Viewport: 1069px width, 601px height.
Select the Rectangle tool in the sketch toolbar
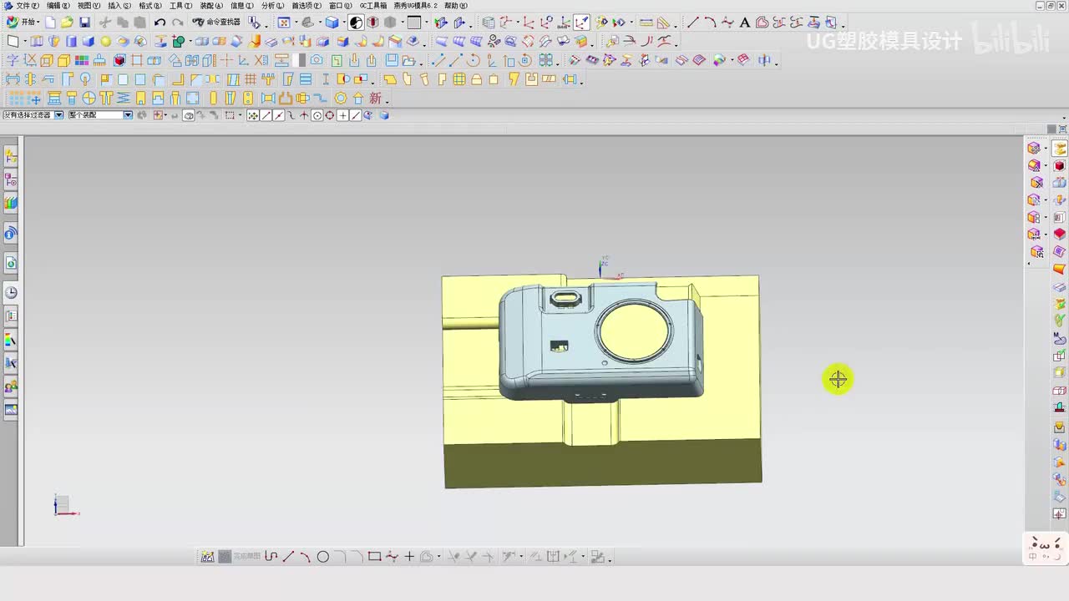click(374, 557)
